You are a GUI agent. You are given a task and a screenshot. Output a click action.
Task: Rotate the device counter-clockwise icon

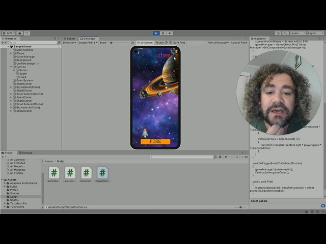(x=170, y=43)
